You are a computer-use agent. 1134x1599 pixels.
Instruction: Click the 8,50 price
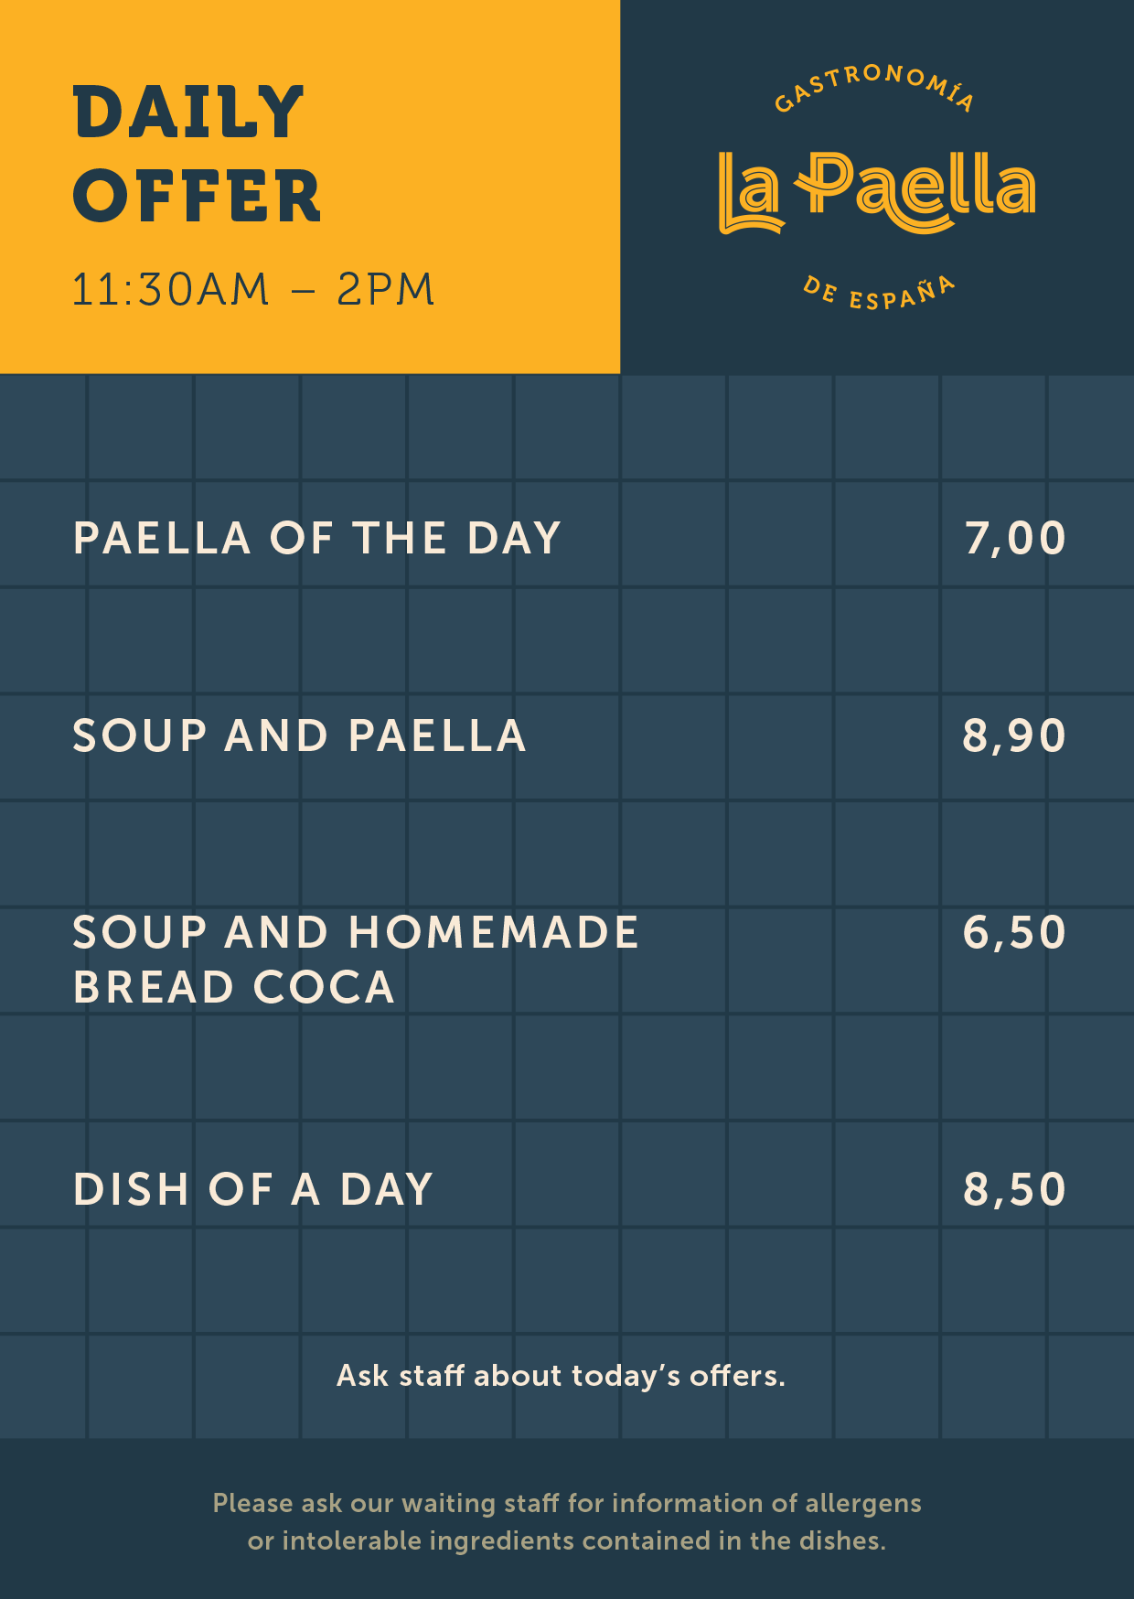1014,1189
